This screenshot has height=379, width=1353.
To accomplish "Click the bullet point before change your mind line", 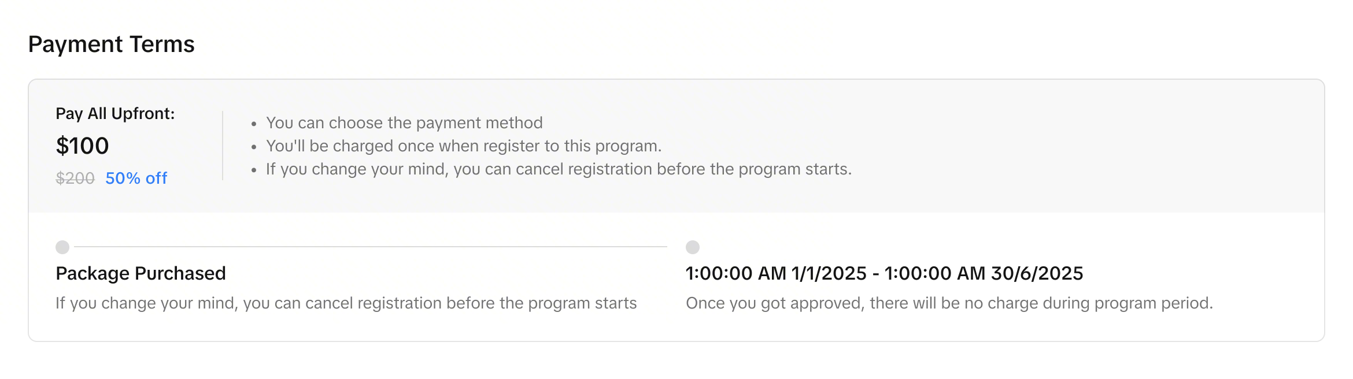I will (x=254, y=170).
